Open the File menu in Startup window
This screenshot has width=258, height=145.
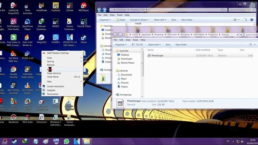click(115, 40)
